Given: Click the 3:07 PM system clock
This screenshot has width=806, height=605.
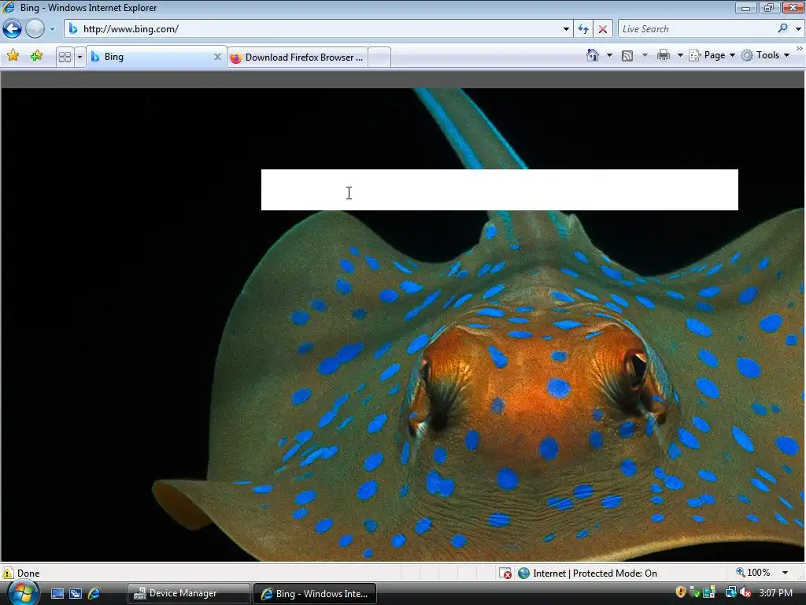Looking at the screenshot, I should [775, 593].
